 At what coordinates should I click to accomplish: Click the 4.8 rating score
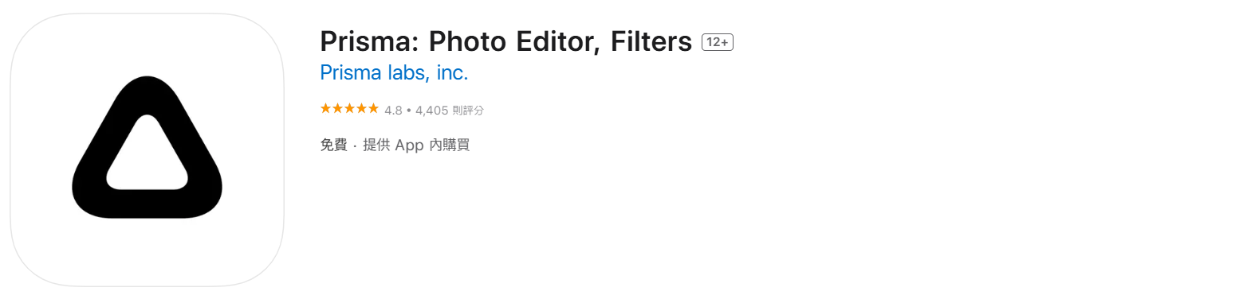pyautogui.click(x=393, y=111)
